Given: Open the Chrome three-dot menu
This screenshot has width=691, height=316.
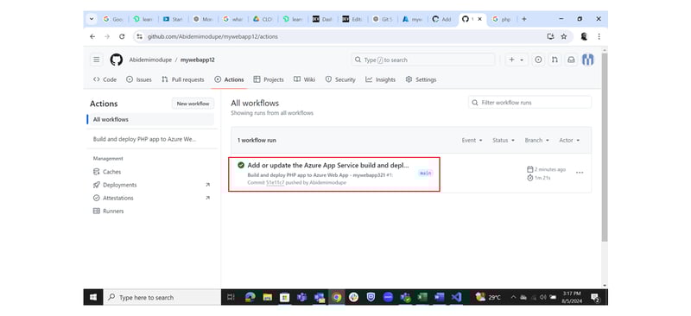Looking at the screenshot, I should pos(599,36).
